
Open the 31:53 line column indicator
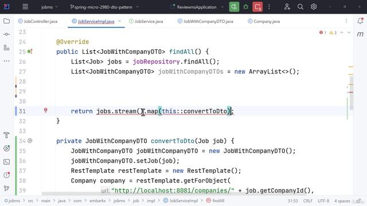292,201
